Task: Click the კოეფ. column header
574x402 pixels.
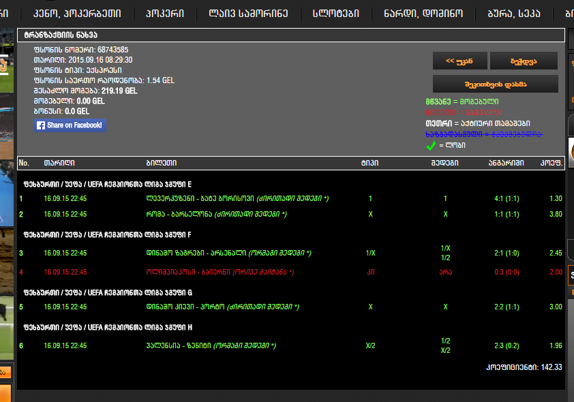Action: tap(551, 163)
